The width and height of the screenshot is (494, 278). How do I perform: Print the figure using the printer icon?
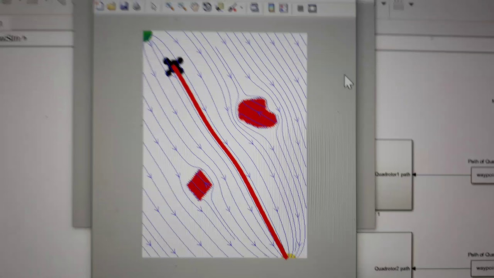pyautogui.click(x=136, y=7)
